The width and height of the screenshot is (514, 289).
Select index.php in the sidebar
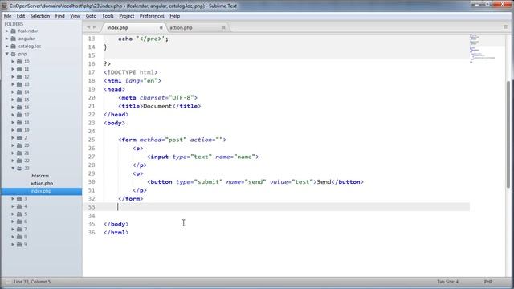click(x=41, y=191)
